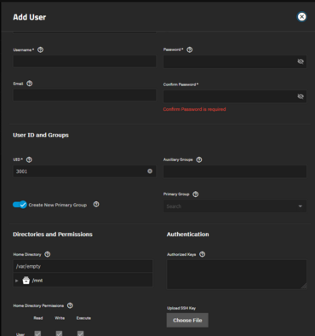Viewport: 315px width, 336px height.
Task: Open help tooltip for Authorized Keys
Action: coord(202,254)
